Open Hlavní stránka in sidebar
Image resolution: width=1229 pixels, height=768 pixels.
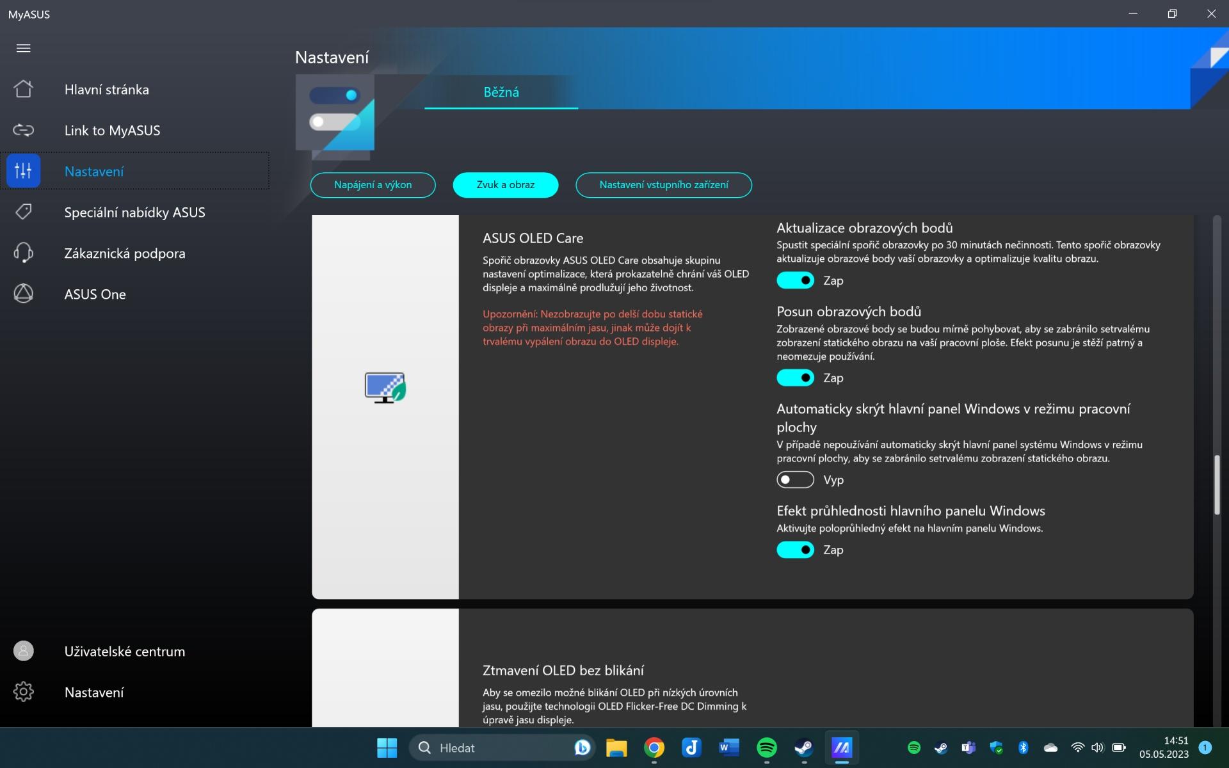(x=106, y=90)
